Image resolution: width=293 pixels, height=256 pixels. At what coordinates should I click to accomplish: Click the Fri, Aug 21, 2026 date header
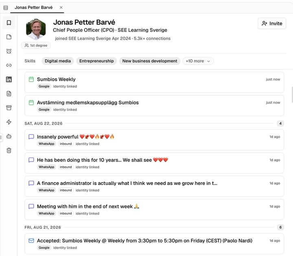tap(43, 228)
